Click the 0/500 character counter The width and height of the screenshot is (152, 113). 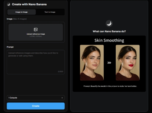pos(60,72)
